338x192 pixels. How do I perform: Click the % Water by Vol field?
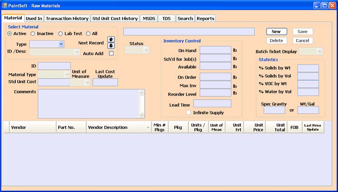pyautogui.click(x=308, y=92)
